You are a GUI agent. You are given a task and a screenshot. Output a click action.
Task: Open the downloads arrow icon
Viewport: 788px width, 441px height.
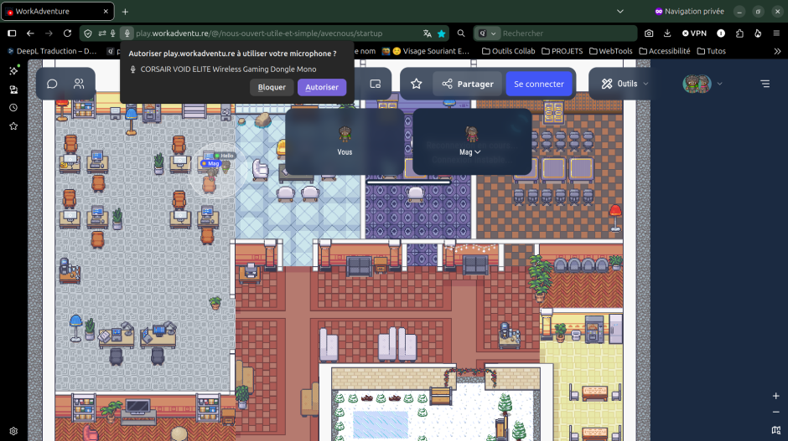pos(667,33)
